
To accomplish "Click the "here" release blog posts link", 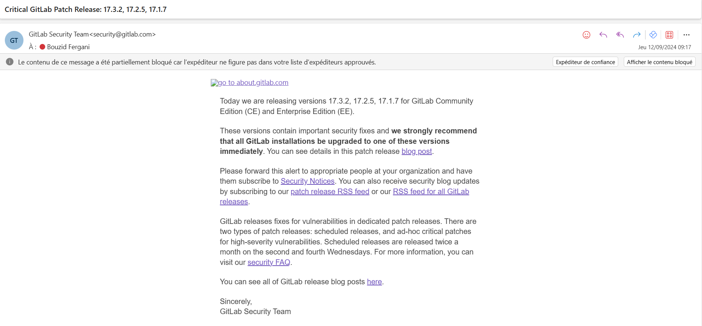I will coord(374,282).
